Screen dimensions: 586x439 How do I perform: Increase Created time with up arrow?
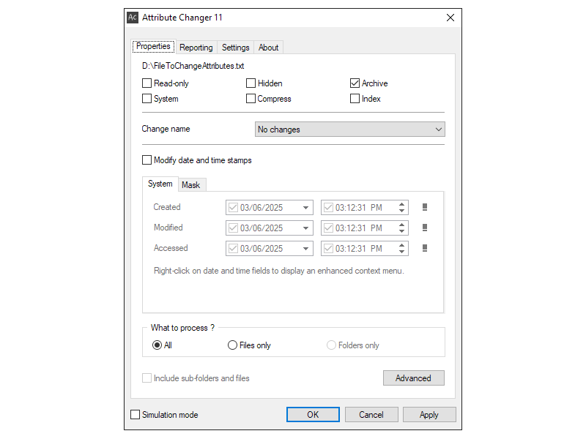click(401, 204)
